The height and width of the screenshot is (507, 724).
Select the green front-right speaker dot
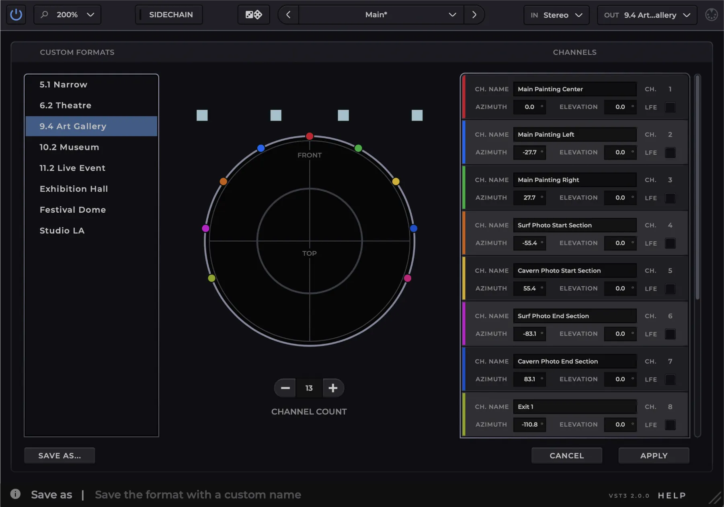(358, 148)
